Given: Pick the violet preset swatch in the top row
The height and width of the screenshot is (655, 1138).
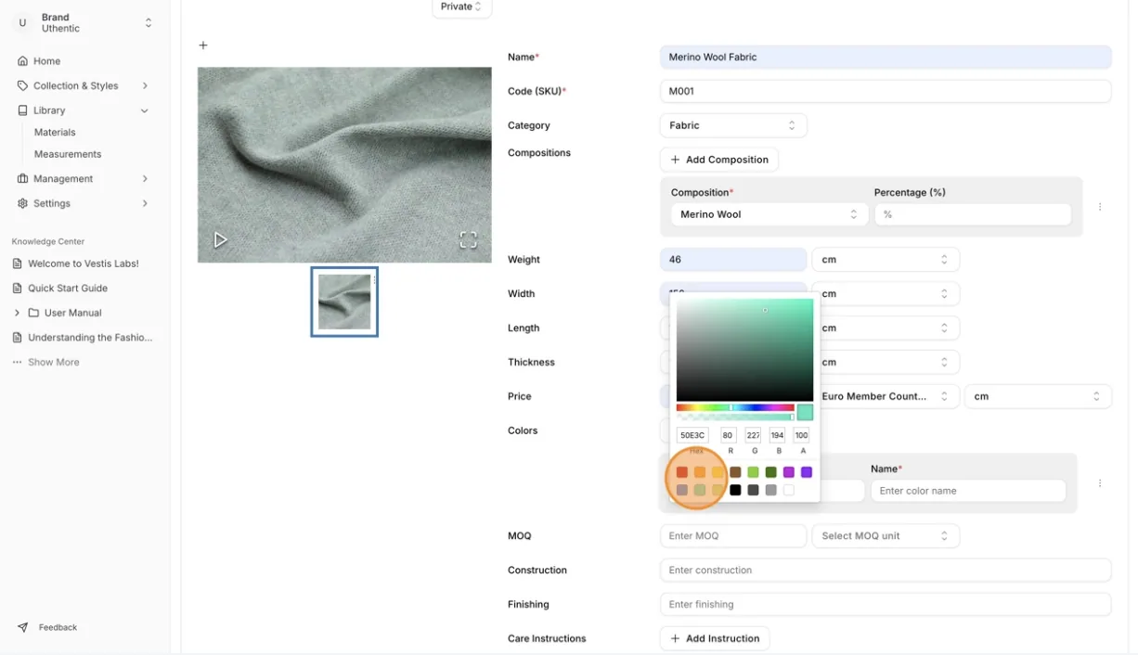Looking at the screenshot, I should (x=807, y=472).
